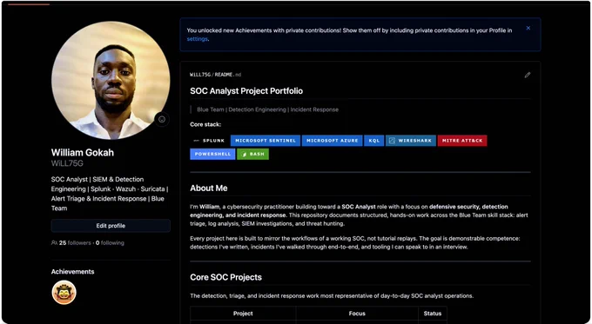This screenshot has width=592, height=324.
Task: Click the Bash green badge
Action: tap(252, 154)
